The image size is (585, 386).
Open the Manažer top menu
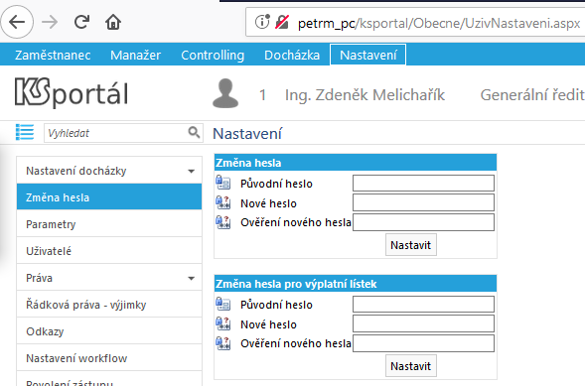click(x=135, y=56)
